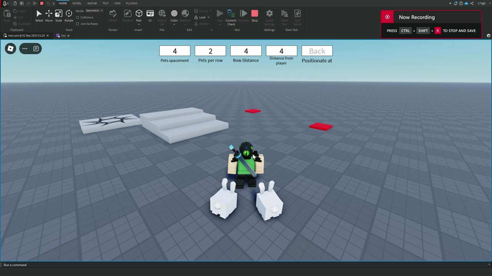Stop the running test
This screenshot has width=492, height=276.
pos(254,16)
